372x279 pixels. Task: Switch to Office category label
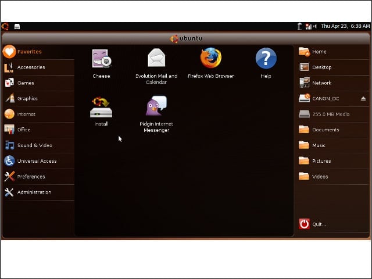click(x=24, y=130)
